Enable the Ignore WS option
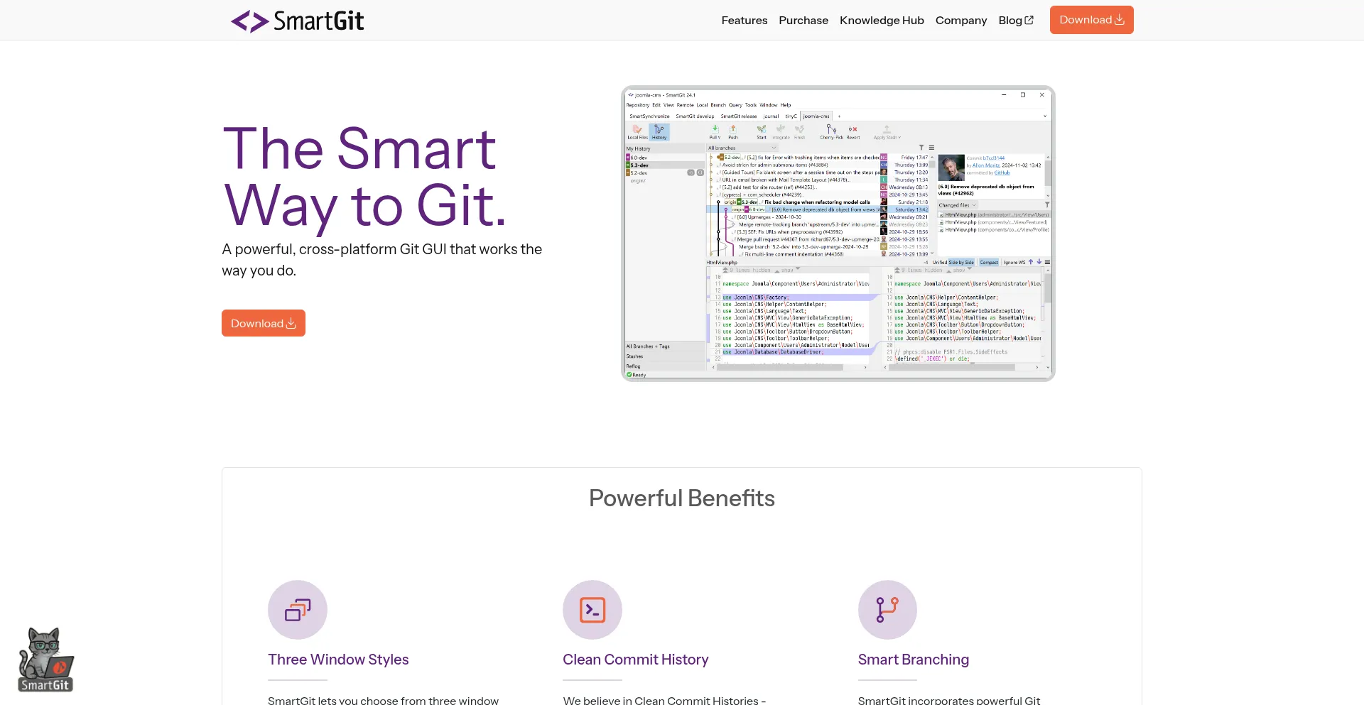Image resolution: width=1364 pixels, height=705 pixels. pyautogui.click(x=1014, y=263)
